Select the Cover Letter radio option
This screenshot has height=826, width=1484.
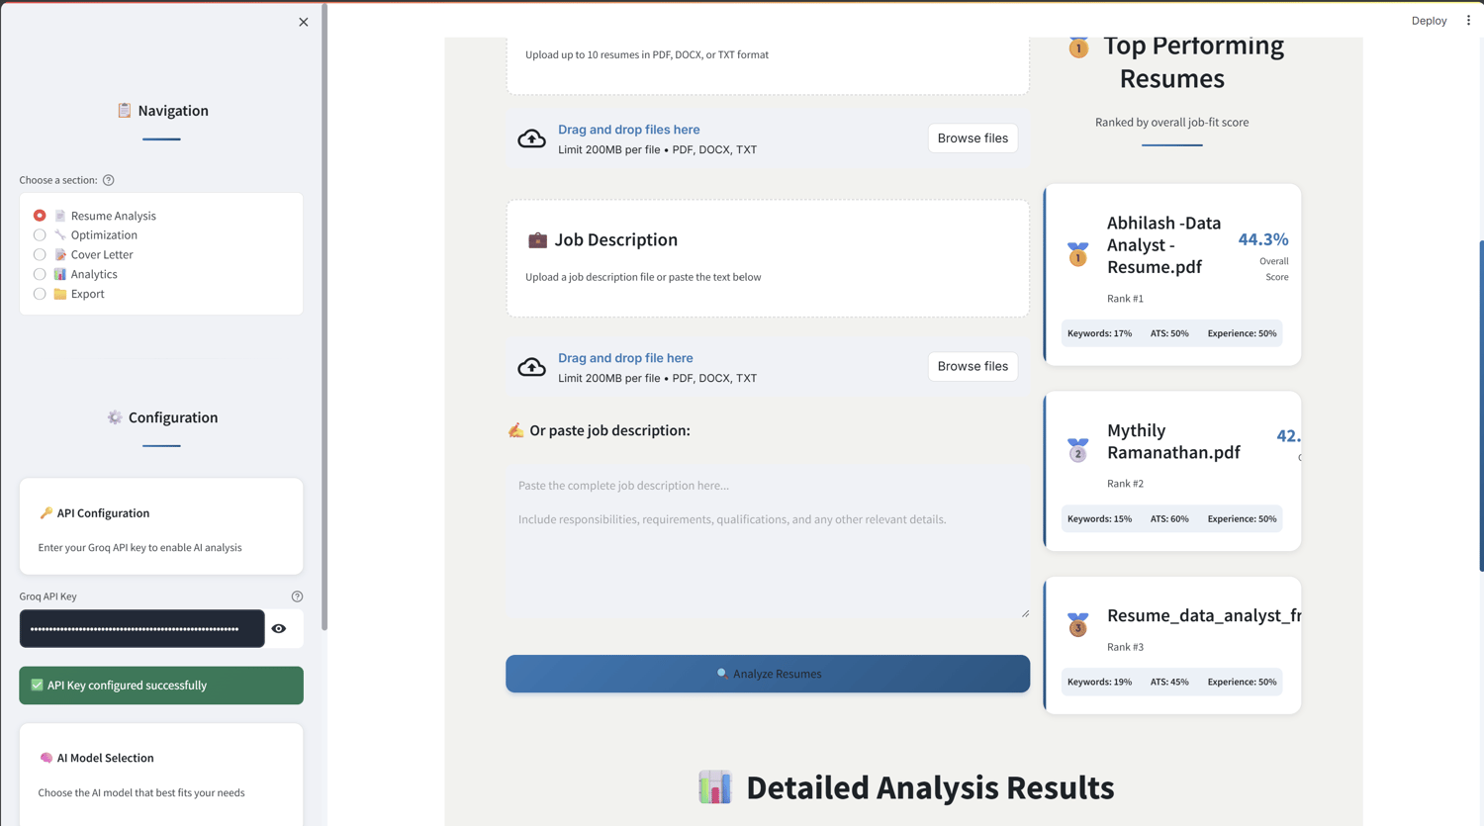(40, 254)
